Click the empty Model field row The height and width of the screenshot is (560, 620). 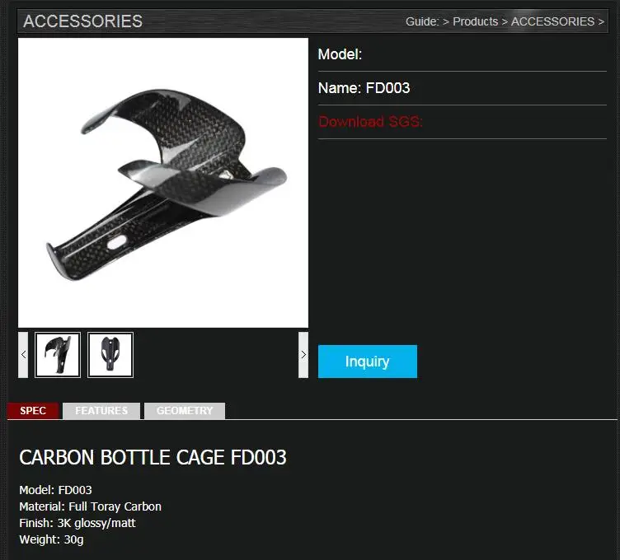[x=463, y=54]
